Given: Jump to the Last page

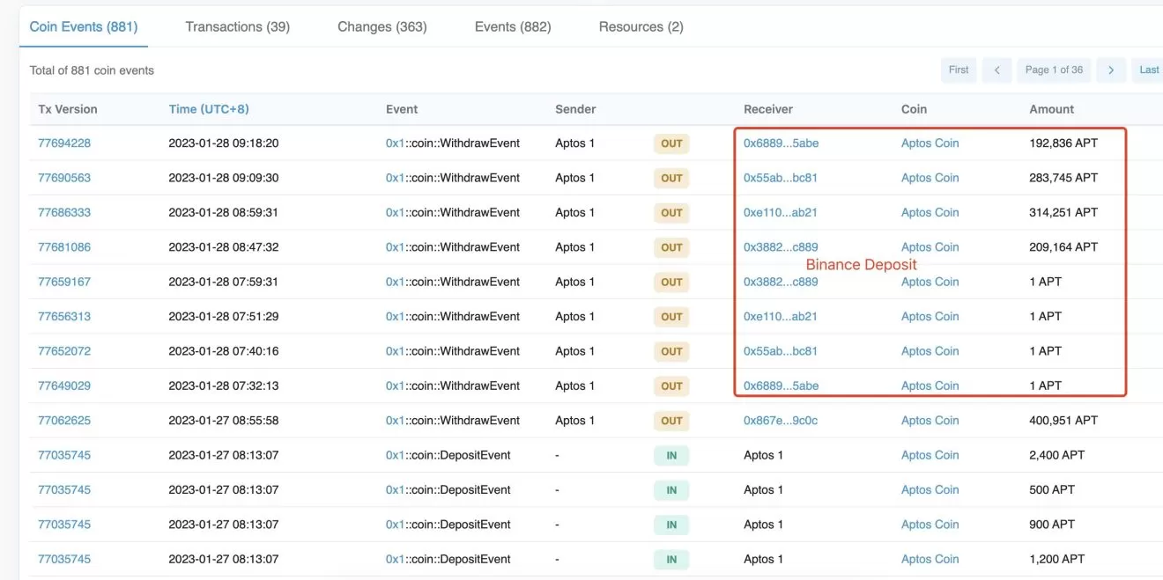Looking at the screenshot, I should (x=1149, y=70).
